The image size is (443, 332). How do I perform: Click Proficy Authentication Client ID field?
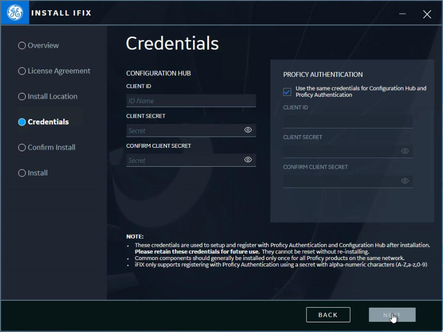click(348, 122)
